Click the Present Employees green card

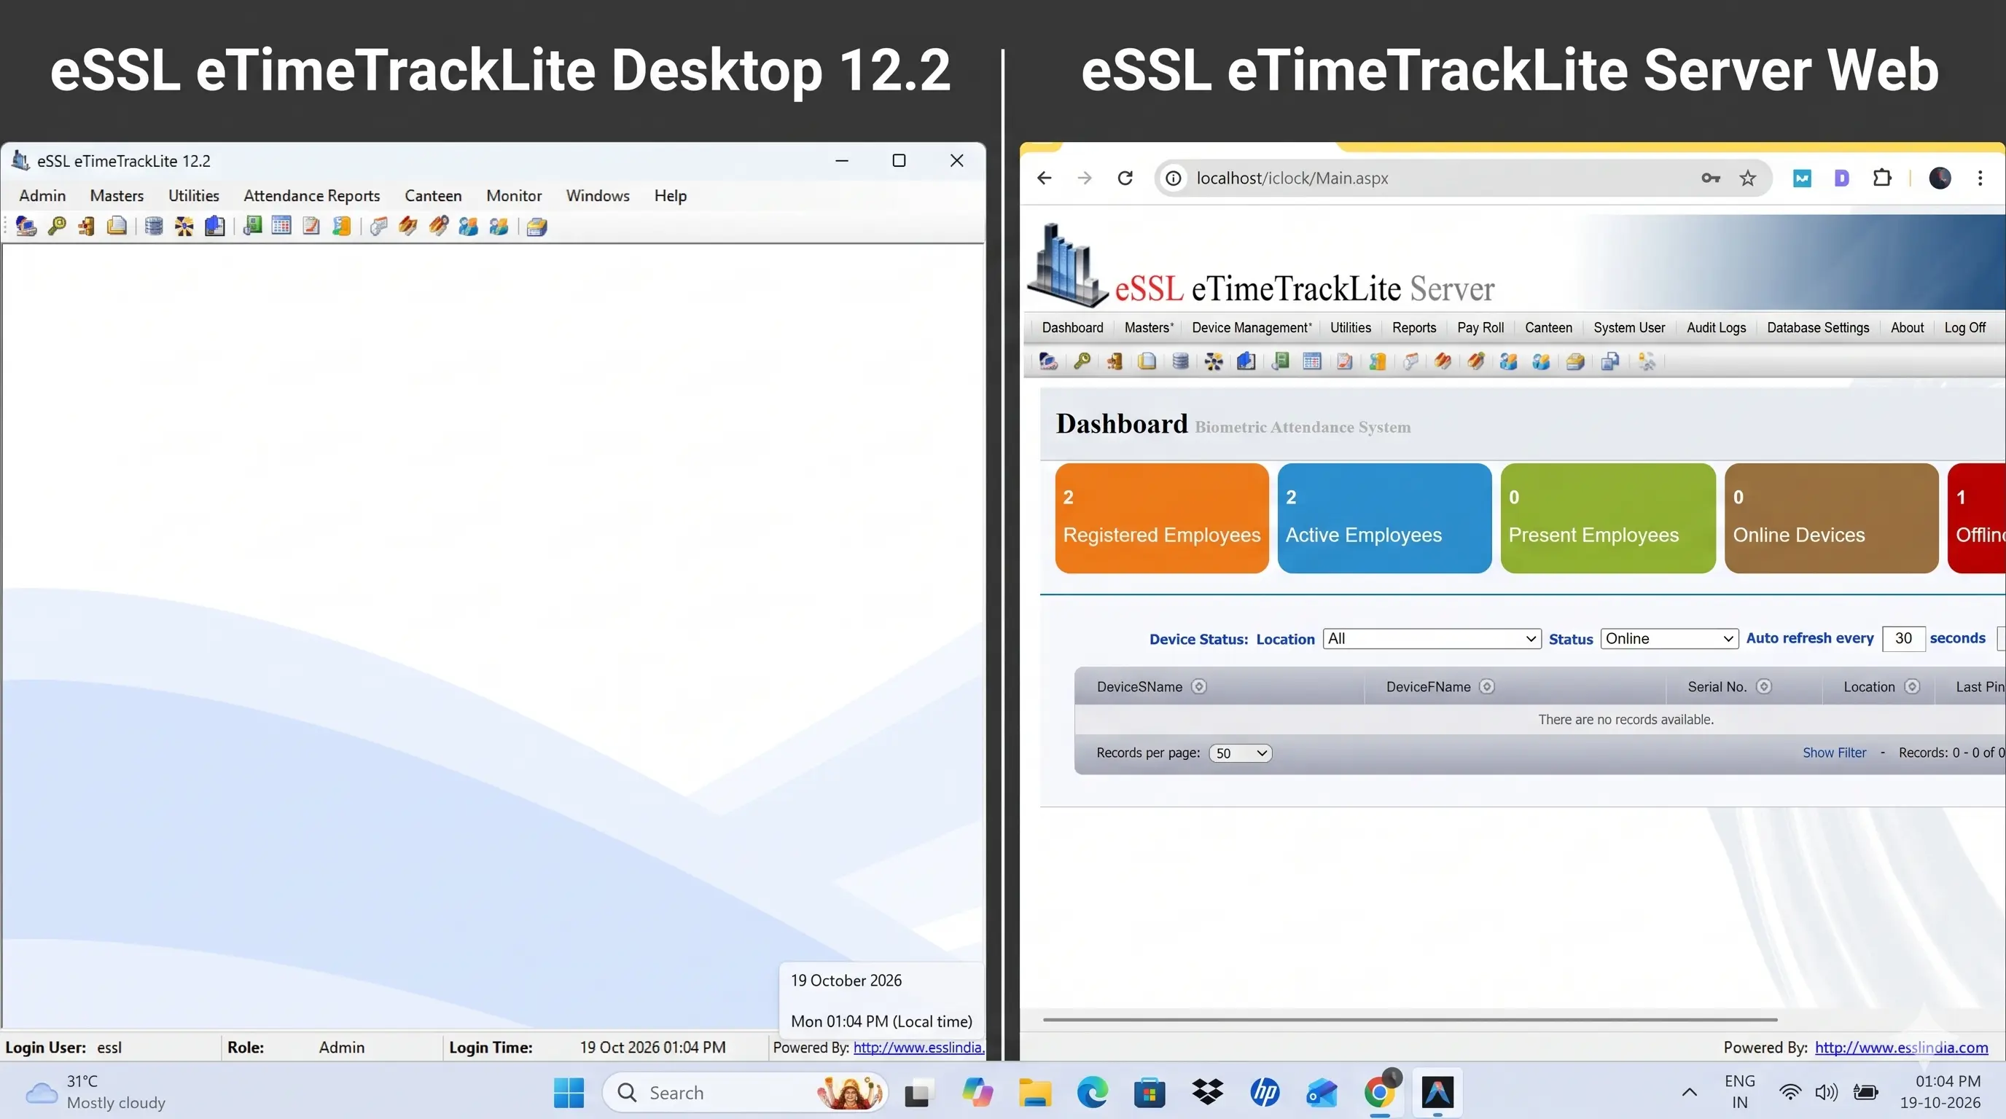click(x=1608, y=518)
